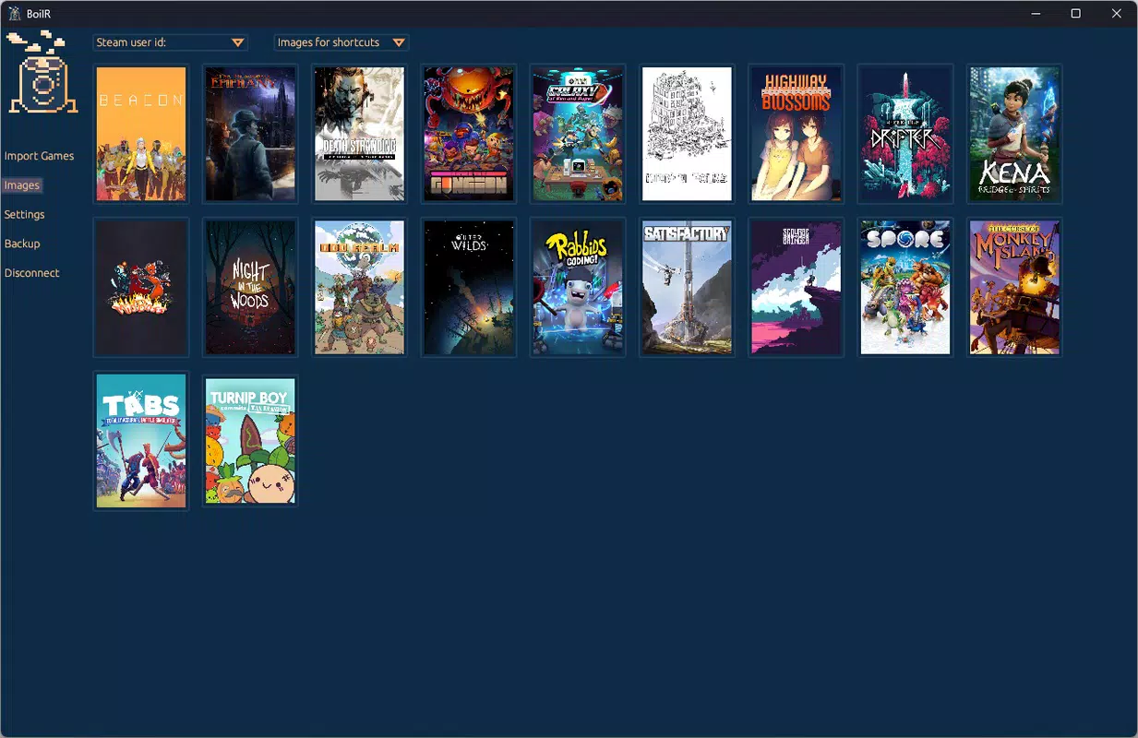Select the orange Beacon cover image
The width and height of the screenshot is (1138, 738).
141,134
